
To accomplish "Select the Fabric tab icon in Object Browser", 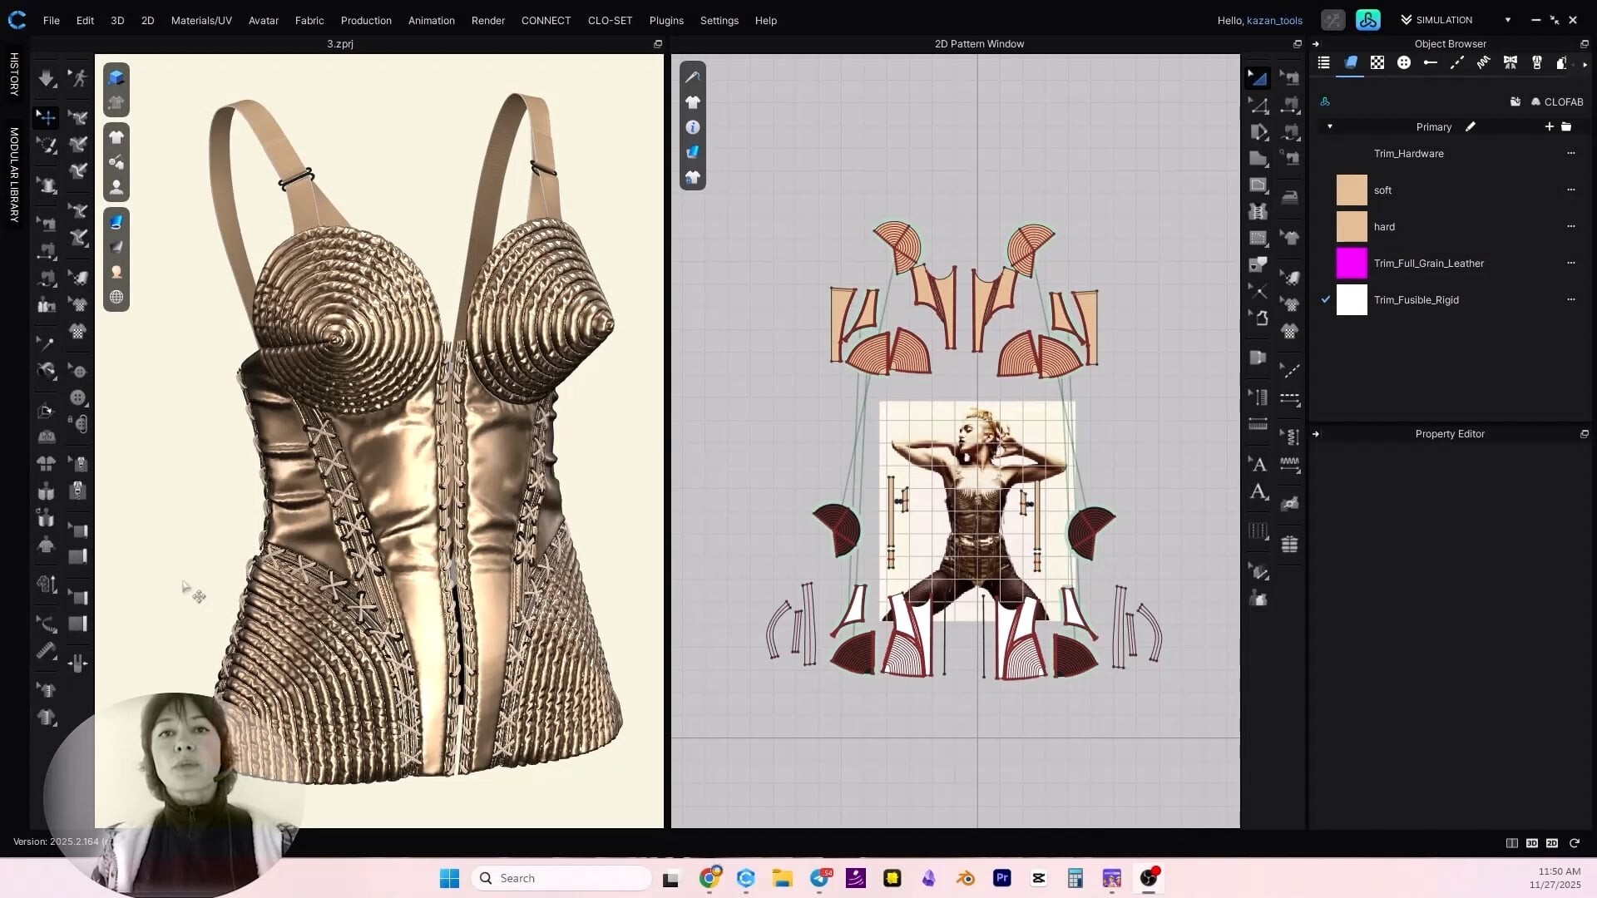I will [1350, 62].
